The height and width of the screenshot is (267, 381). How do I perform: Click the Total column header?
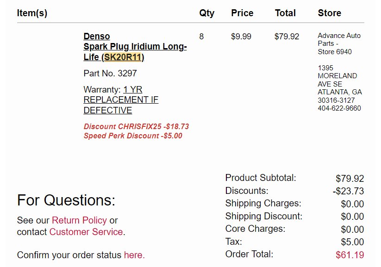285,13
